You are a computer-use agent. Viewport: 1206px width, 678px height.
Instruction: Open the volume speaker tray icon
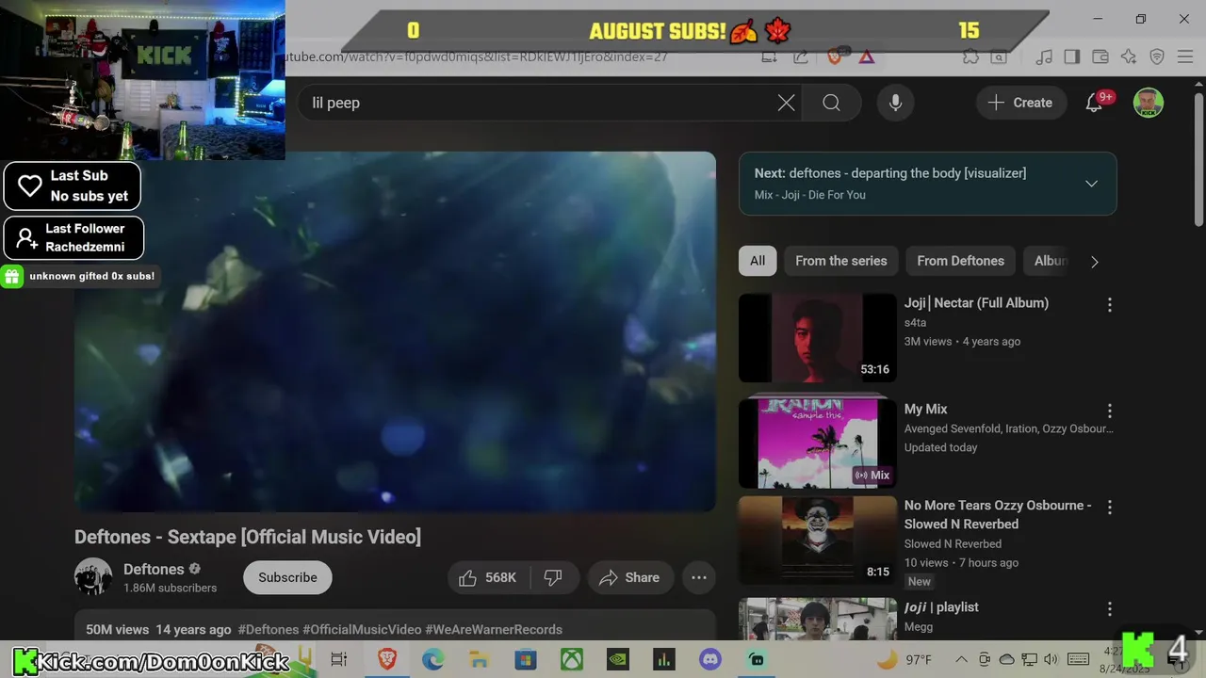(1051, 659)
